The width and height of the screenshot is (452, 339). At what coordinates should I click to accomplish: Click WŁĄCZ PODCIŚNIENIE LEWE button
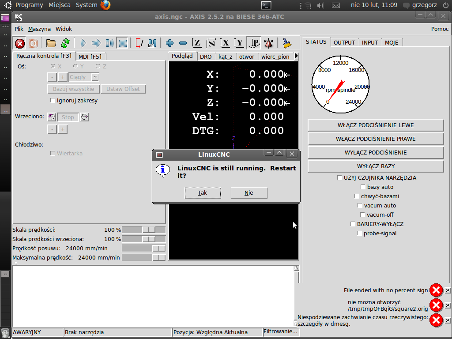tap(376, 125)
